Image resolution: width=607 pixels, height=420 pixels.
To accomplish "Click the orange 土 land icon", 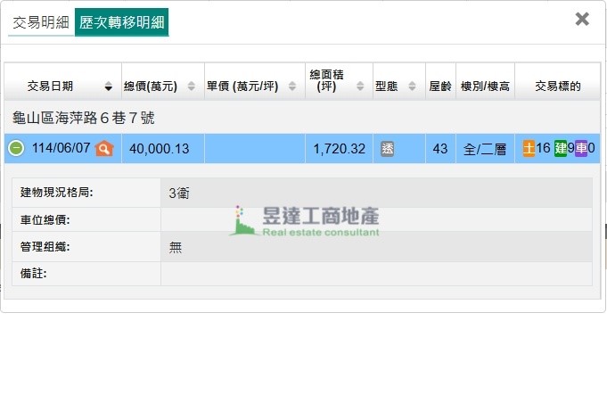I will pyautogui.click(x=529, y=149).
